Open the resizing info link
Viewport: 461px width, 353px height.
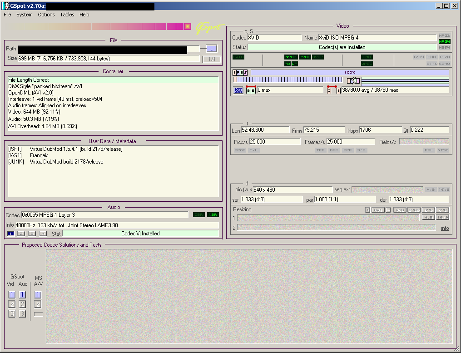445,228
